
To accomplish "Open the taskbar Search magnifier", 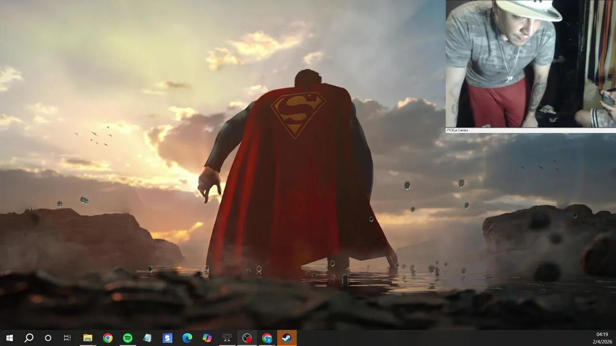I will (x=29, y=338).
